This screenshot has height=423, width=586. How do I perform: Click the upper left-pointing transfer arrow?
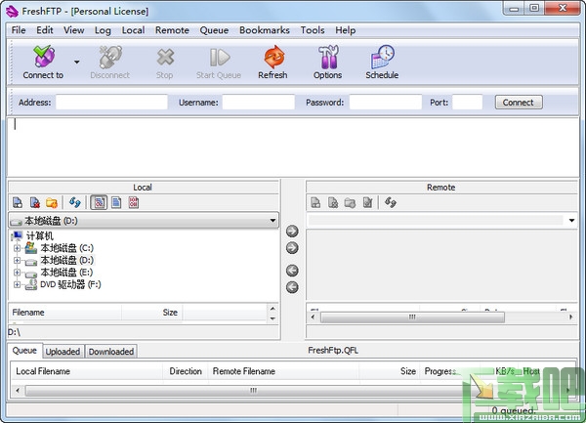point(292,271)
